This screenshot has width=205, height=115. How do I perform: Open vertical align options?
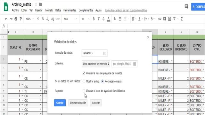pyautogui.click(x=140, y=19)
